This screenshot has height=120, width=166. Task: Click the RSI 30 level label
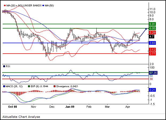(x=151, y=79)
